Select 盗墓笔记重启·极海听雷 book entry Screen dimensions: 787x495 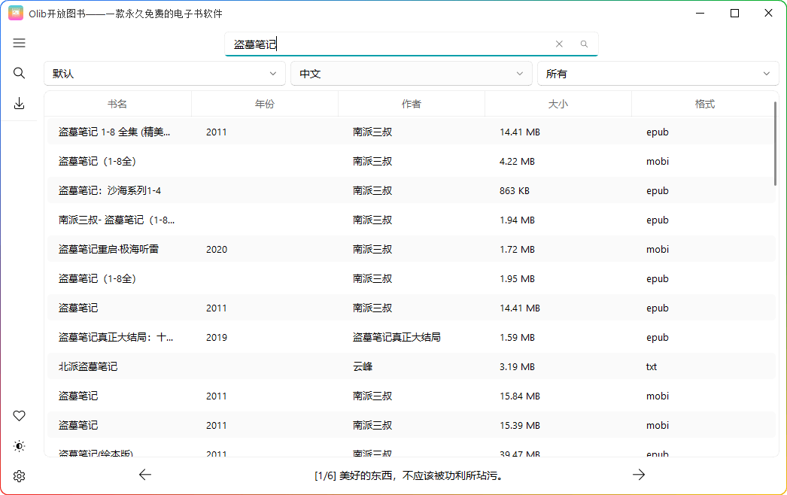tap(108, 249)
